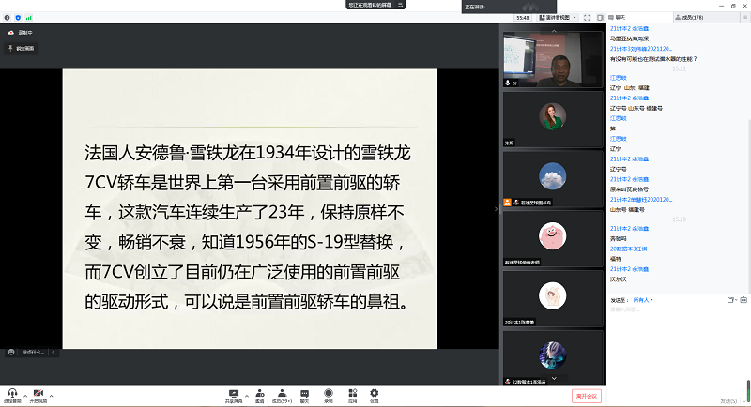Click the Chat (聊天) toolbar icon
The width and height of the screenshot is (751, 407).
(x=304, y=393)
